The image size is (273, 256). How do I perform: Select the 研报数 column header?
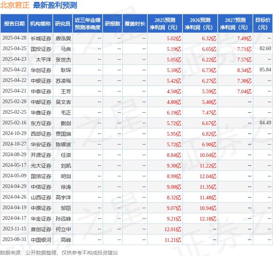(112, 24)
